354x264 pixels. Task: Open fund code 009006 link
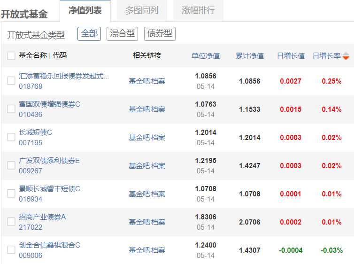coord(31,256)
